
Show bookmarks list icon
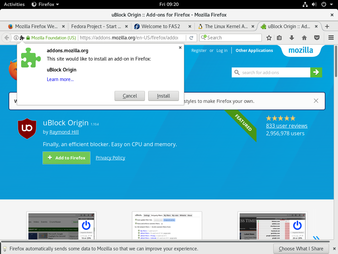pyautogui.click(x=279, y=38)
